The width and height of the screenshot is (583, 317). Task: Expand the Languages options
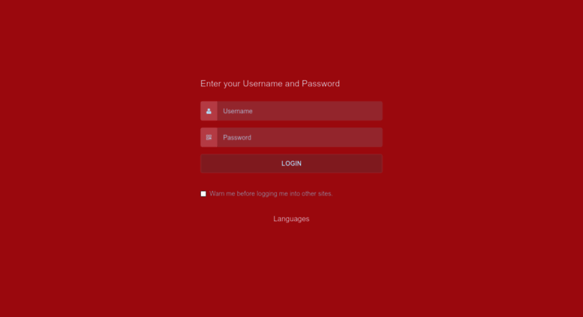point(291,219)
